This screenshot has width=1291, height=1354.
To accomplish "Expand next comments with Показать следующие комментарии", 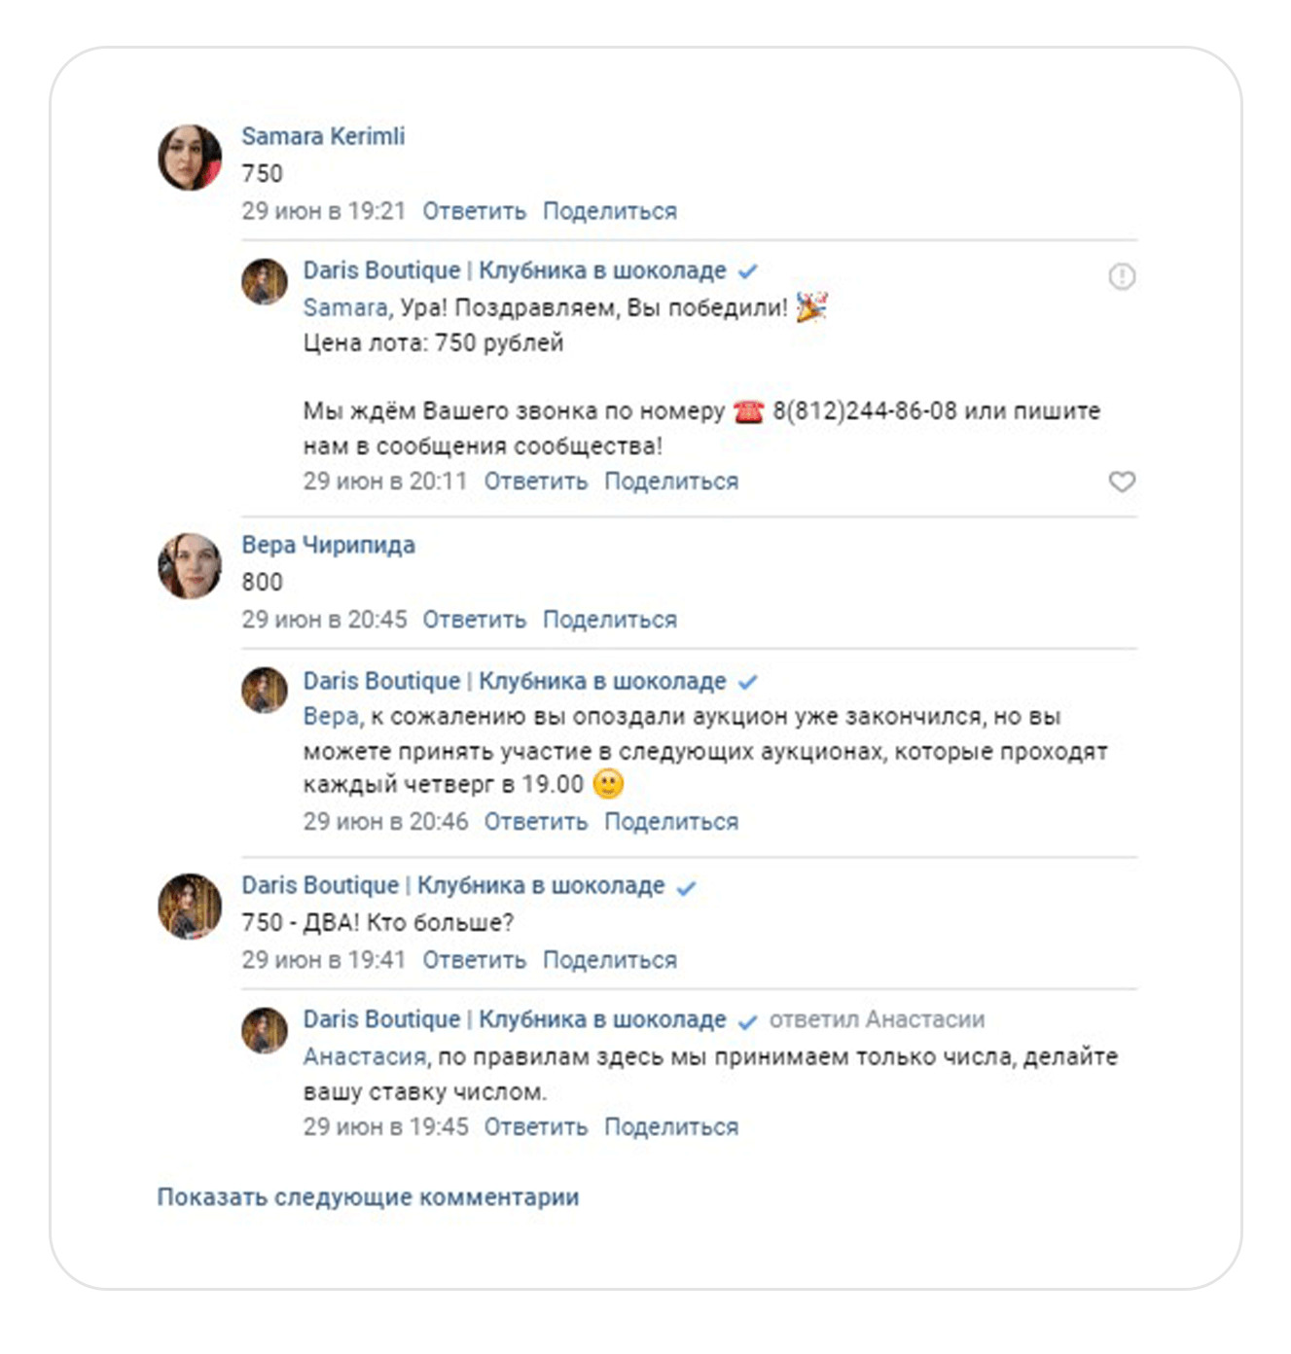I will pyautogui.click(x=368, y=1197).
